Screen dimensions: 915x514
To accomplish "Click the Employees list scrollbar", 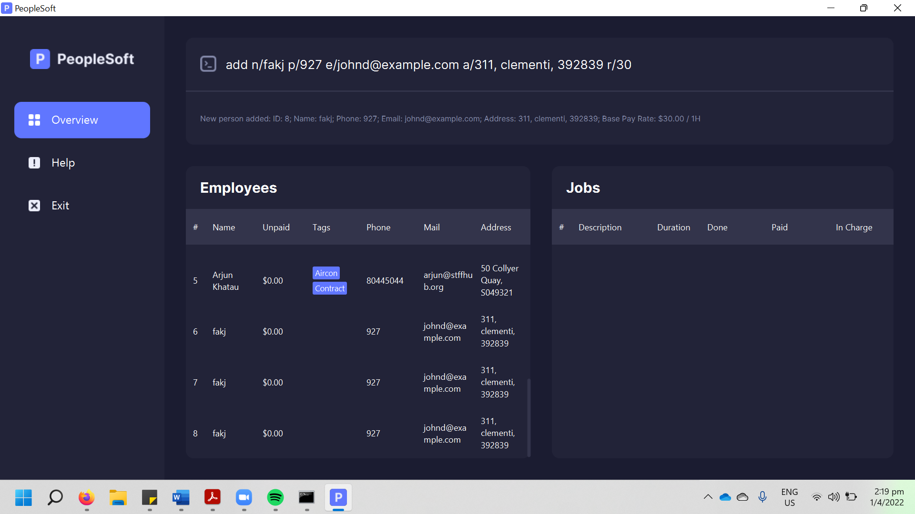I will pyautogui.click(x=529, y=416).
